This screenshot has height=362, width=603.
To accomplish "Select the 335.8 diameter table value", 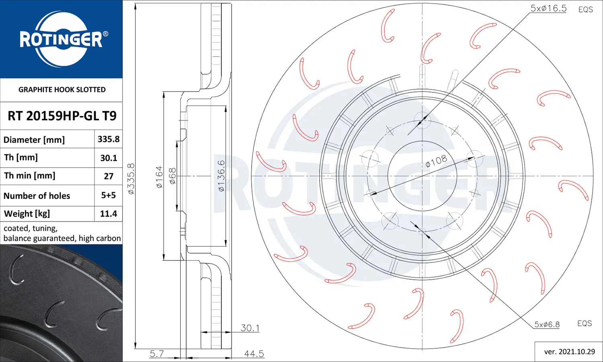I will 109,139.
